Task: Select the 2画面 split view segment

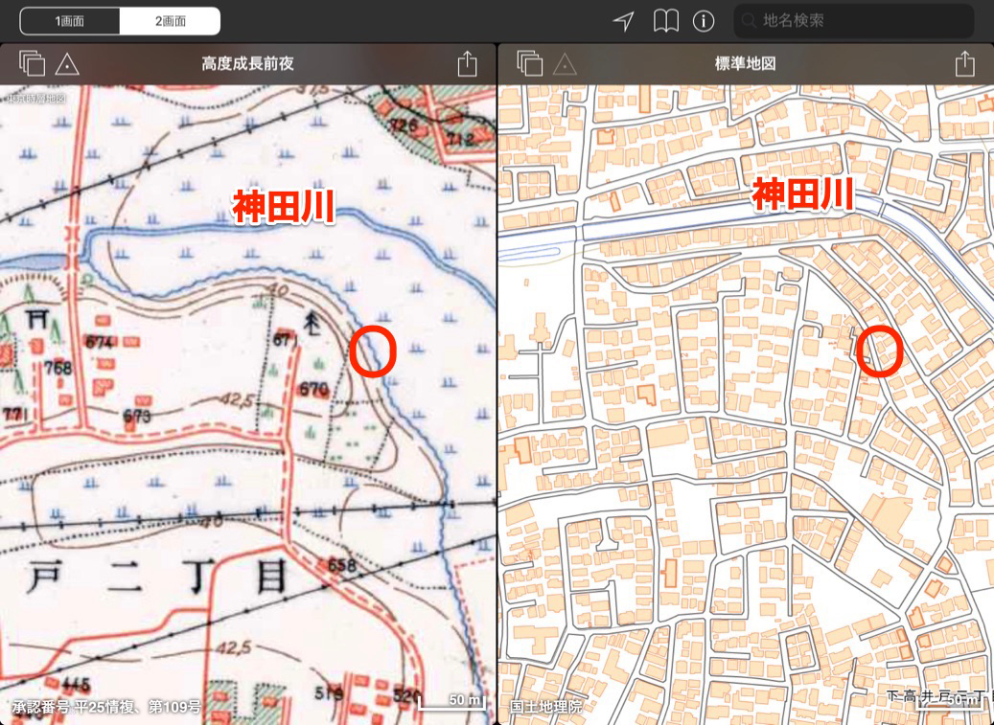Action: (x=170, y=20)
